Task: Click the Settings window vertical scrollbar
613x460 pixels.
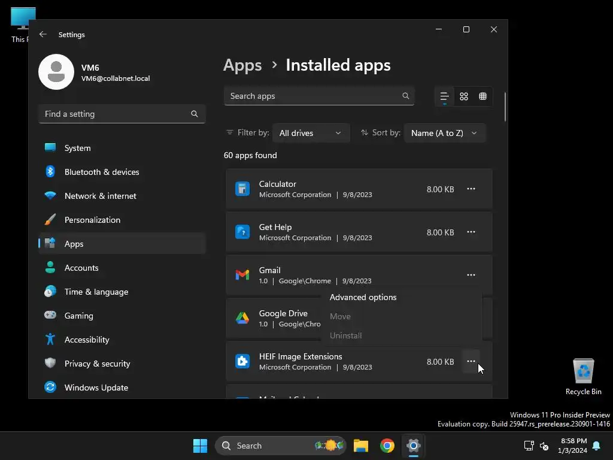Action: pyautogui.click(x=505, y=107)
